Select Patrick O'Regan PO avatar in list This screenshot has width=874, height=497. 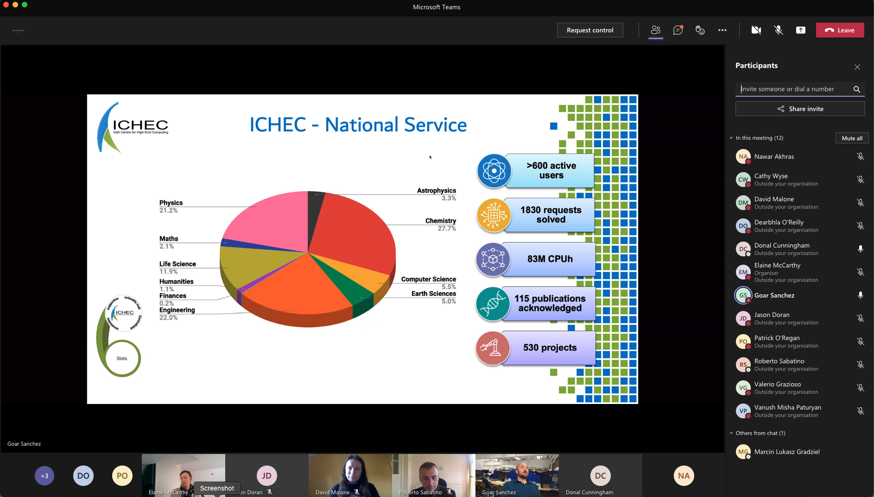pyautogui.click(x=743, y=342)
